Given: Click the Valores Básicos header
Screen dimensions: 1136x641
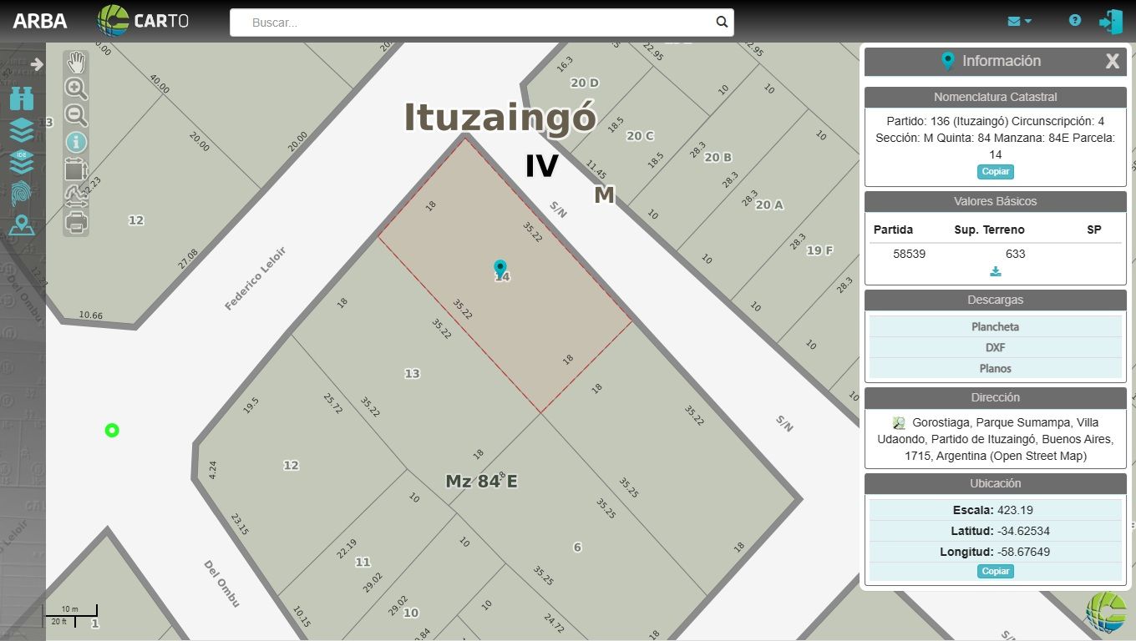Looking at the screenshot, I should [995, 201].
